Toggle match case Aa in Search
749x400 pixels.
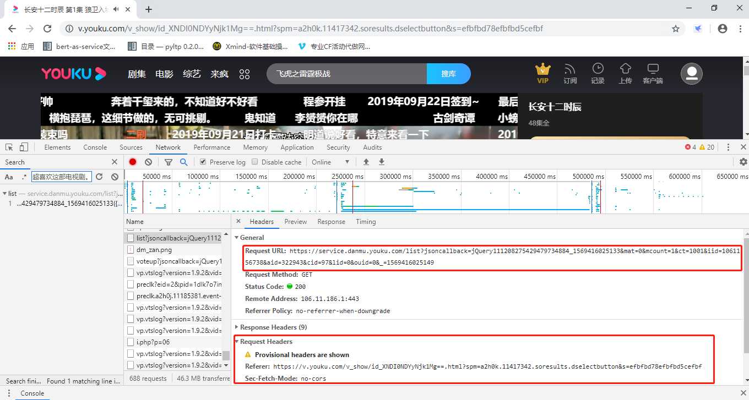(x=9, y=177)
